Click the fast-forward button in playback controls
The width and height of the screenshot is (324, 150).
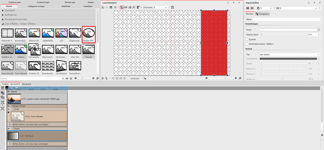[124, 78]
